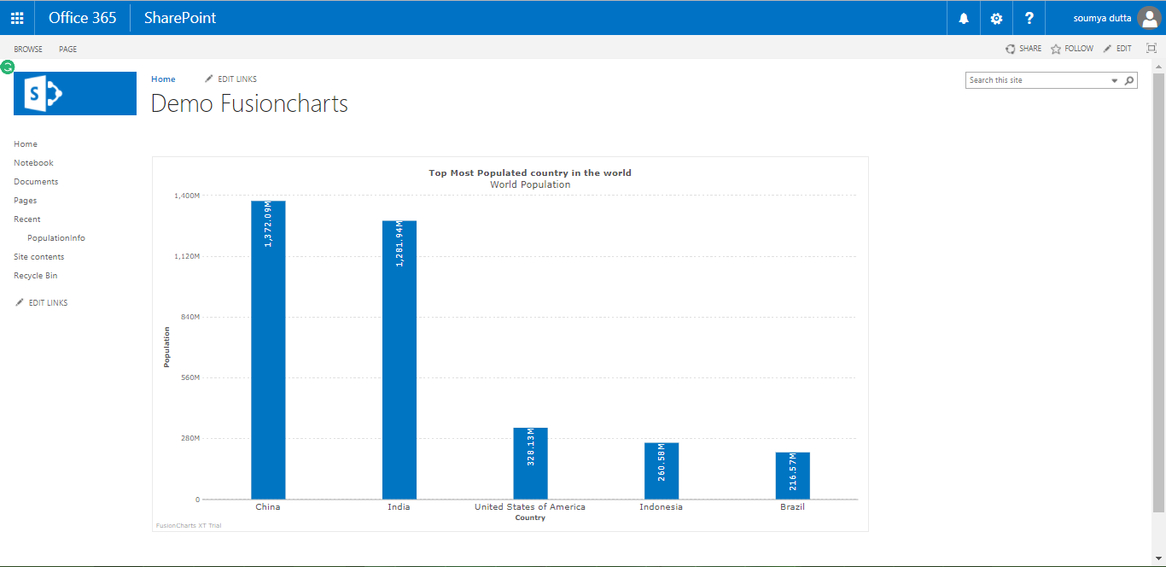Open the BROWSE ribbon tab
Screen dimensions: 1166x567
pos(28,50)
